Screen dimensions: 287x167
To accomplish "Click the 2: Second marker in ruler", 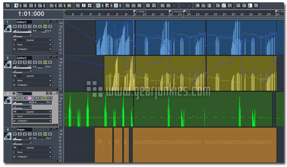I will (176, 11).
